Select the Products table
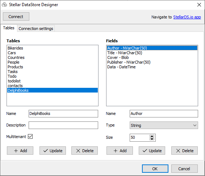Image resolution: width=205 pixels, height=176 pixels. pyautogui.click(x=53, y=67)
